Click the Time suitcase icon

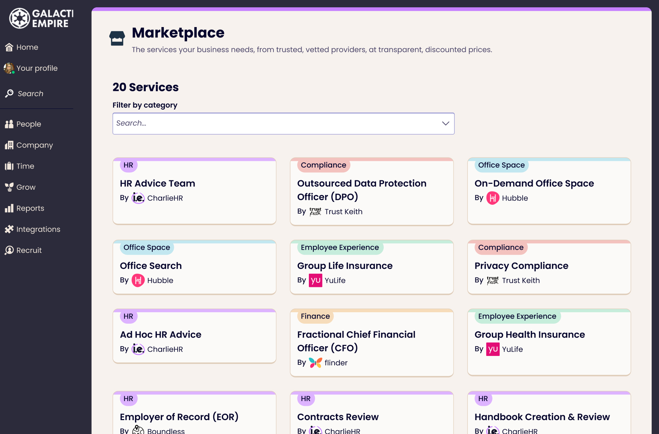9,166
